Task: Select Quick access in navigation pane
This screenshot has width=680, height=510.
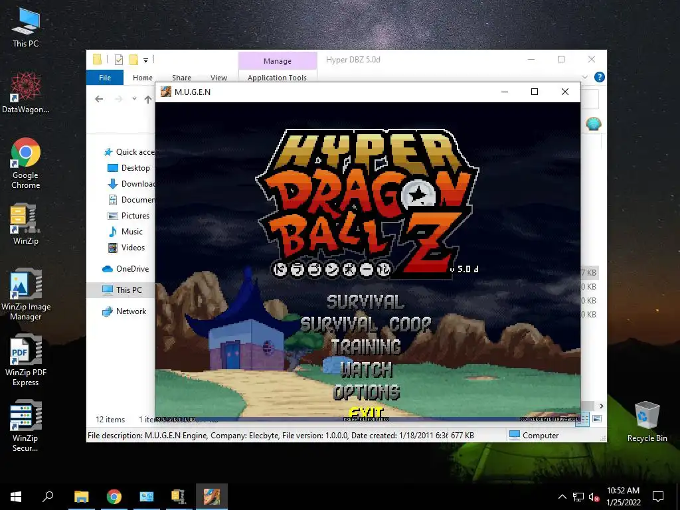Action: pos(128,152)
